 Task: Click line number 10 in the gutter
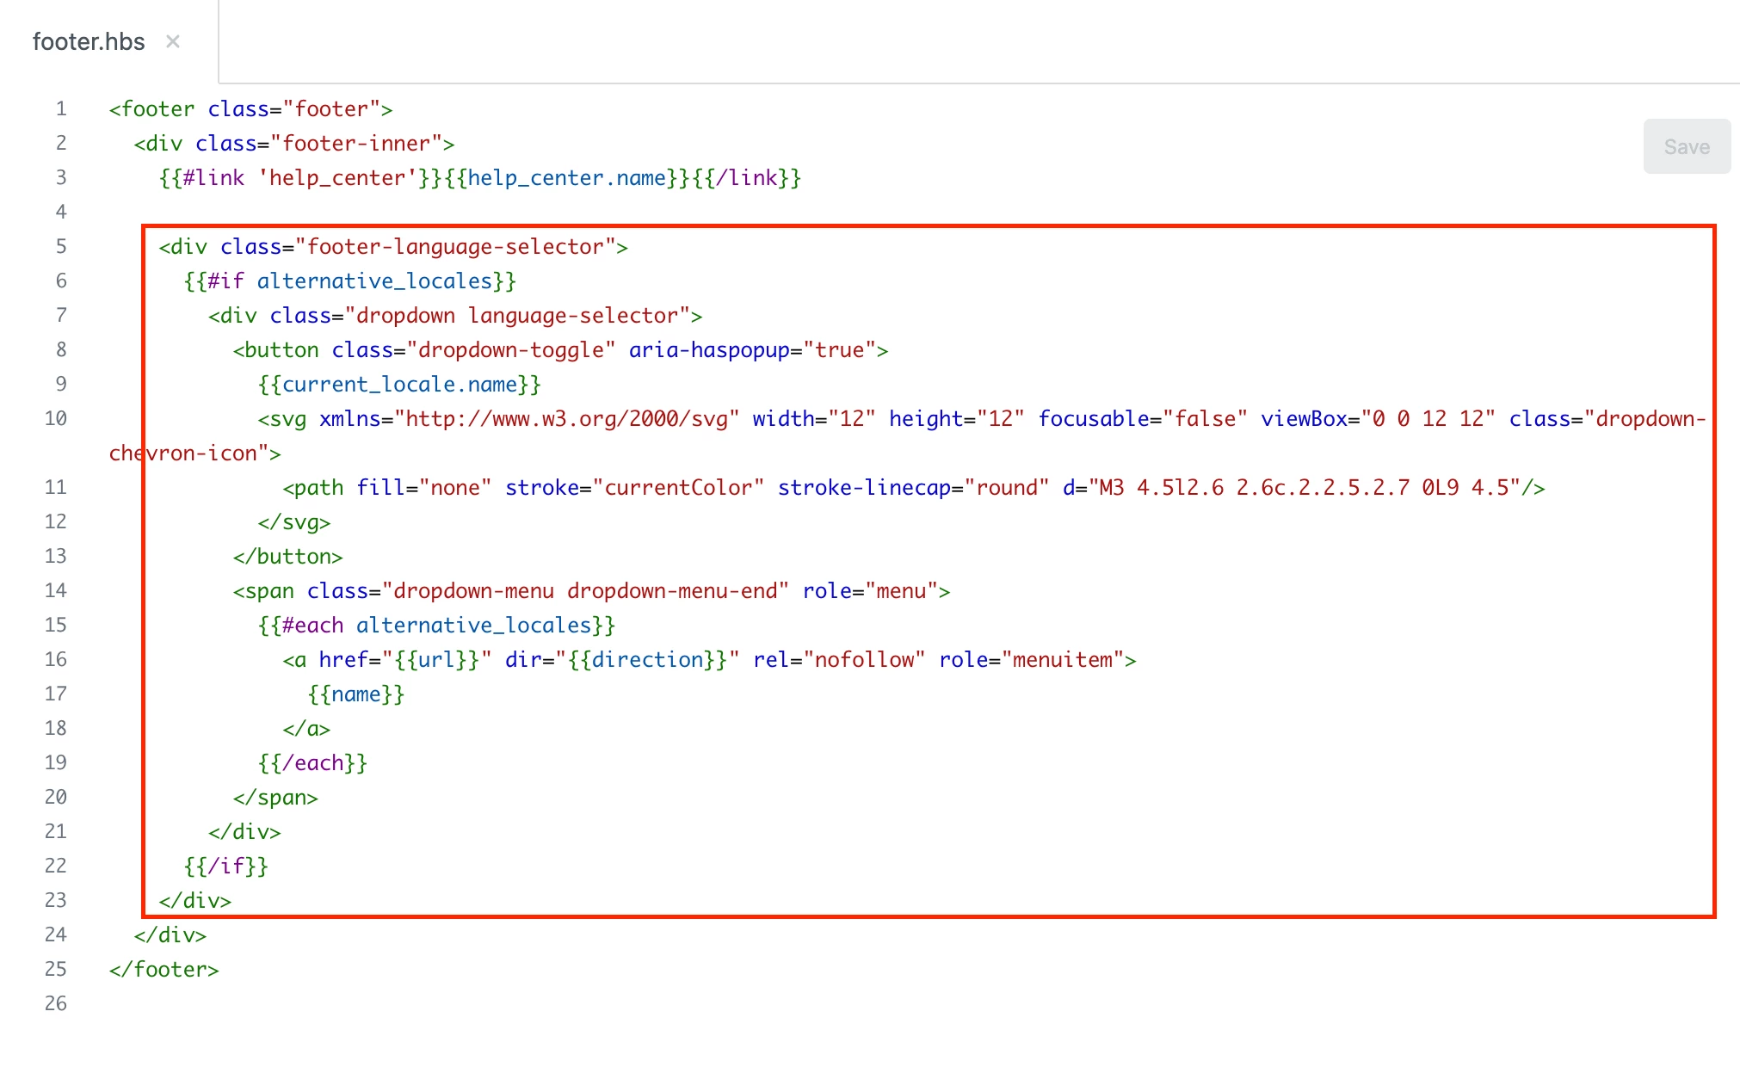coord(56,419)
